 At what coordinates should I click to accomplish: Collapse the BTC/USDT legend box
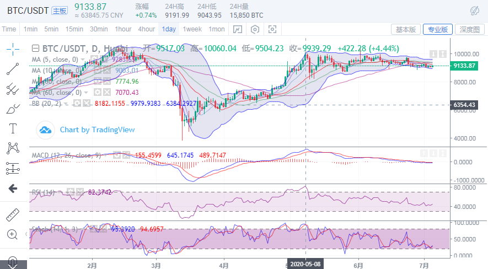36,49
